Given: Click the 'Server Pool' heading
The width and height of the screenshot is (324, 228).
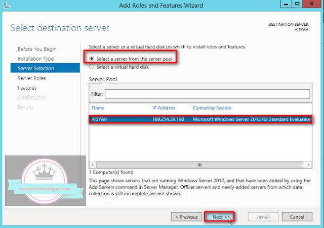Looking at the screenshot, I should point(103,79).
